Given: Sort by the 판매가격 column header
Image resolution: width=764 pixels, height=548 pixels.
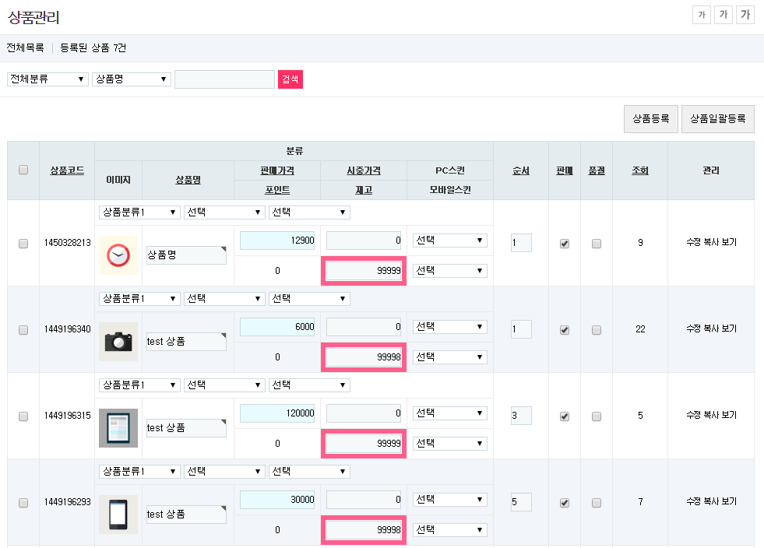Looking at the screenshot, I should coord(277,170).
